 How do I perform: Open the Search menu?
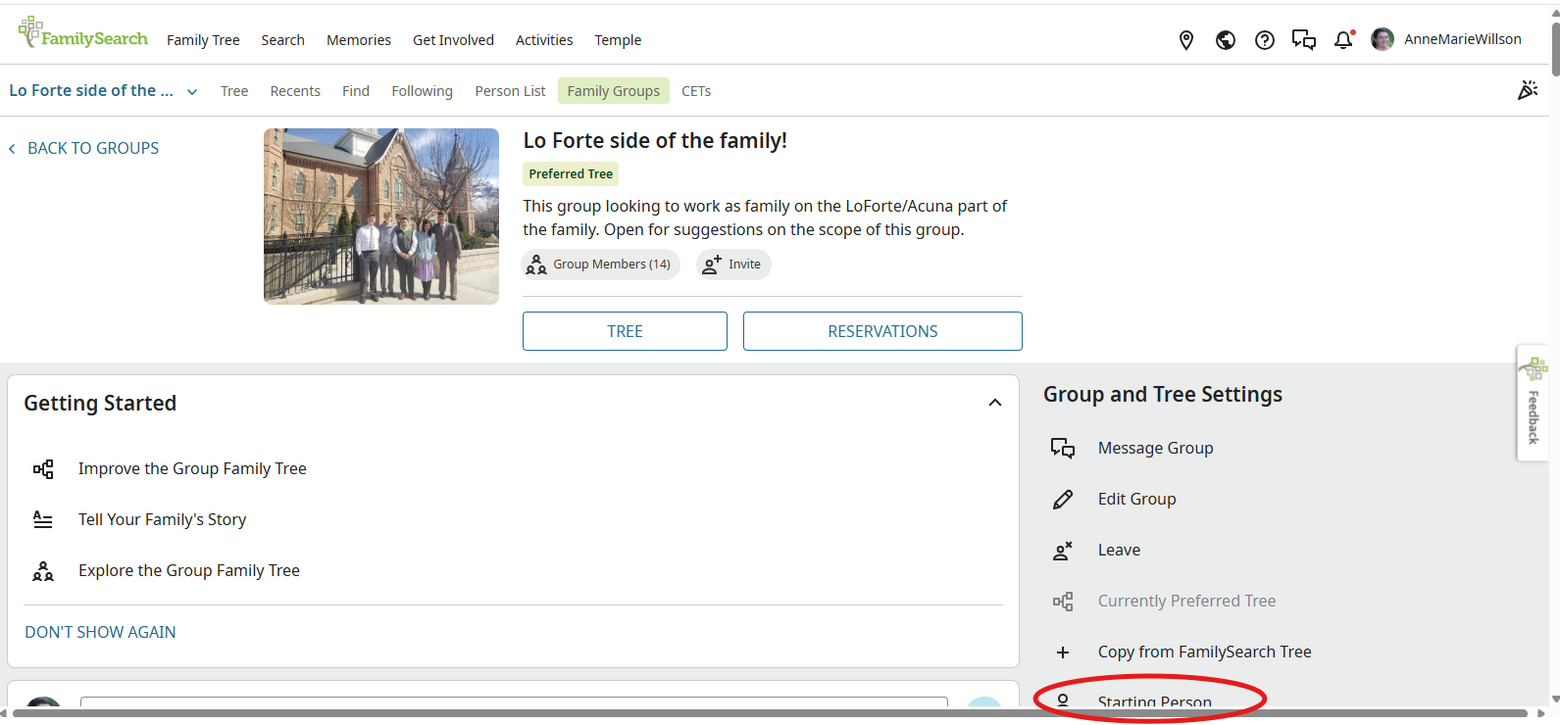(282, 40)
